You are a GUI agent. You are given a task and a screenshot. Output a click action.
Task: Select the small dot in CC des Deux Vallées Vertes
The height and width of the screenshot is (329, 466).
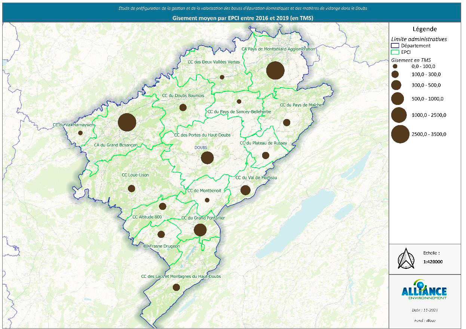coord(223,77)
